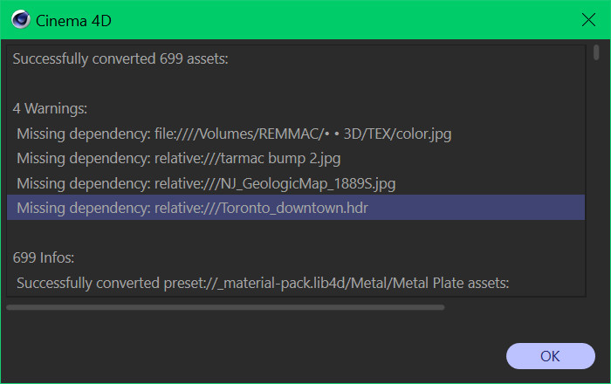The height and width of the screenshot is (384, 611).
Task: Select the '4 Warnings:' header line
Action: pyautogui.click(x=296, y=108)
